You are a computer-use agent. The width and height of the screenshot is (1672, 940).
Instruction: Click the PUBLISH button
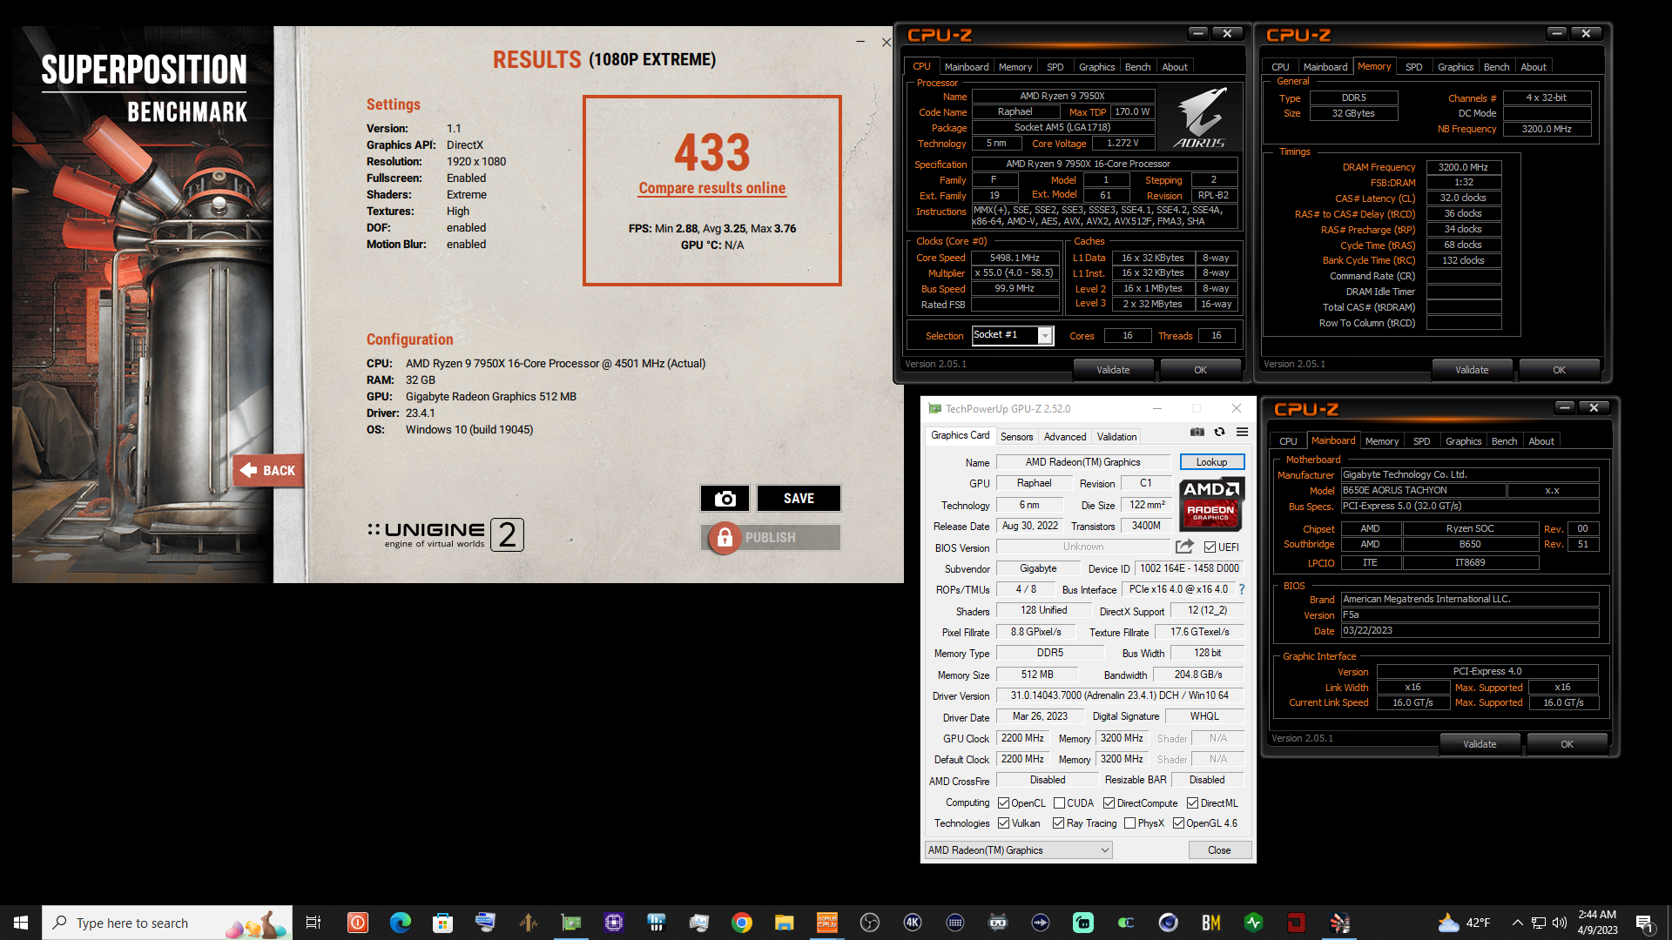(771, 538)
